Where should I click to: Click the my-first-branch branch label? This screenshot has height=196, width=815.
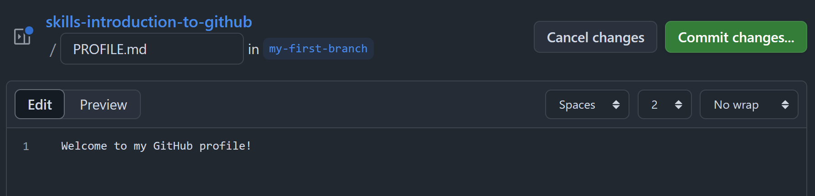pyautogui.click(x=318, y=49)
